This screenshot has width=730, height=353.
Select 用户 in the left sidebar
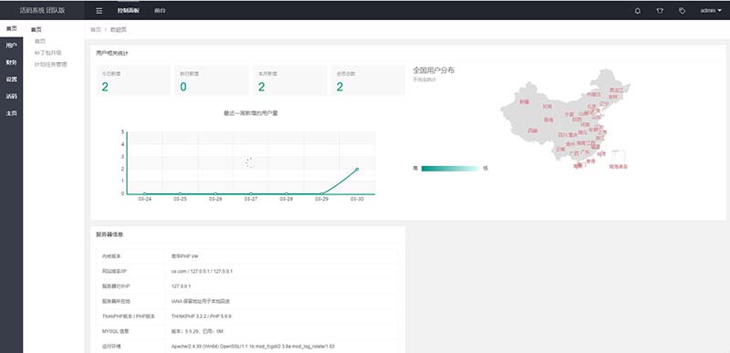11,46
